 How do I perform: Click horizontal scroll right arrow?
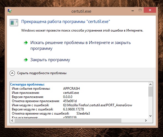tap(146, 120)
